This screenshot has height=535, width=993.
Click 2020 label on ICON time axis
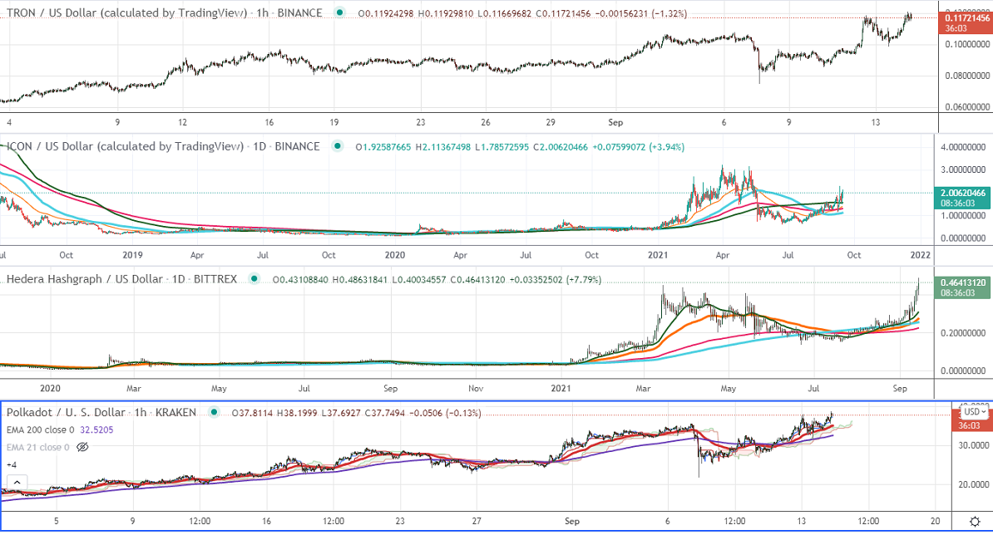coord(394,255)
